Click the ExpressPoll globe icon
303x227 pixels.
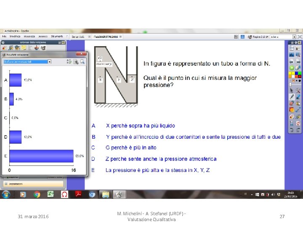coord(298,68)
